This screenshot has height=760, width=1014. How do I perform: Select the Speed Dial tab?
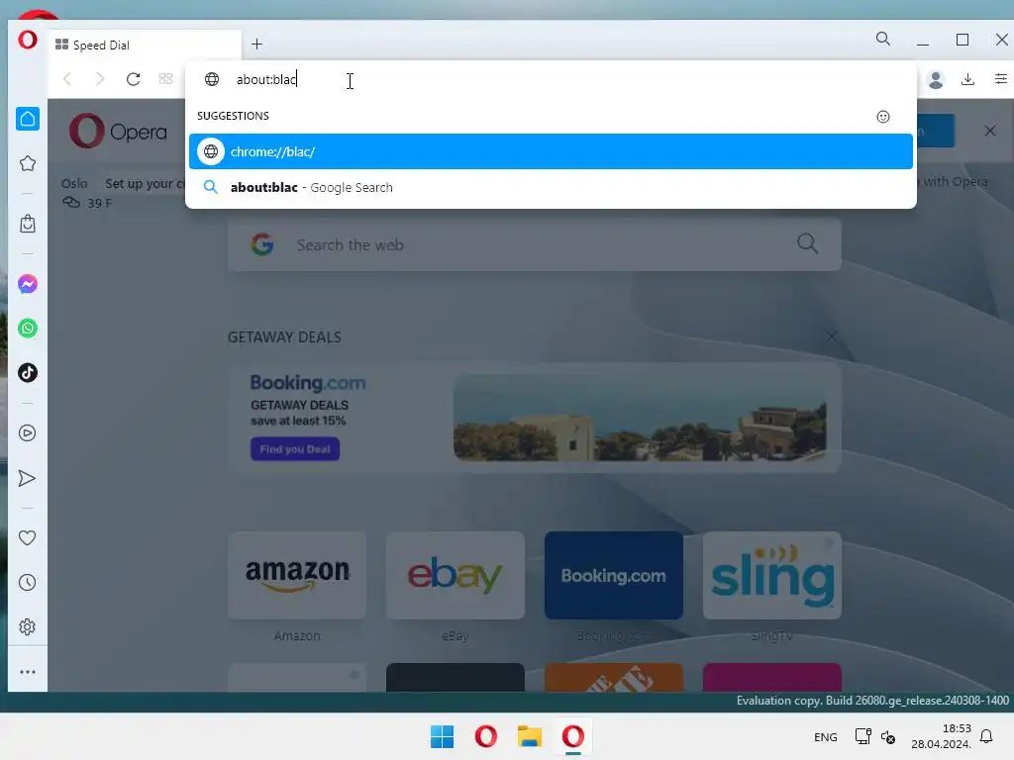point(144,45)
